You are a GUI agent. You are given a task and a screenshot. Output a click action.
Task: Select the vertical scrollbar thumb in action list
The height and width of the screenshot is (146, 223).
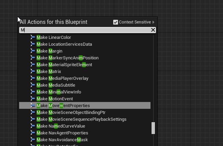coord(153,128)
